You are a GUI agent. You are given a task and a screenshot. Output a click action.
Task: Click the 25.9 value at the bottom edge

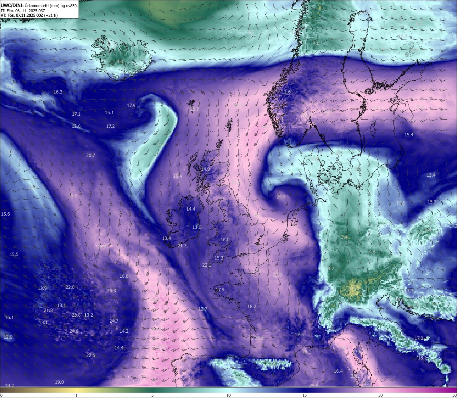click(x=314, y=385)
